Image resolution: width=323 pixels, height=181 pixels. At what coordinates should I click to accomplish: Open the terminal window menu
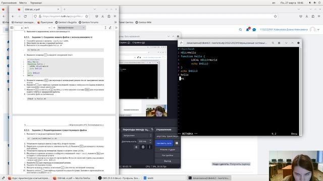pyautogui.click(x=279, y=43)
